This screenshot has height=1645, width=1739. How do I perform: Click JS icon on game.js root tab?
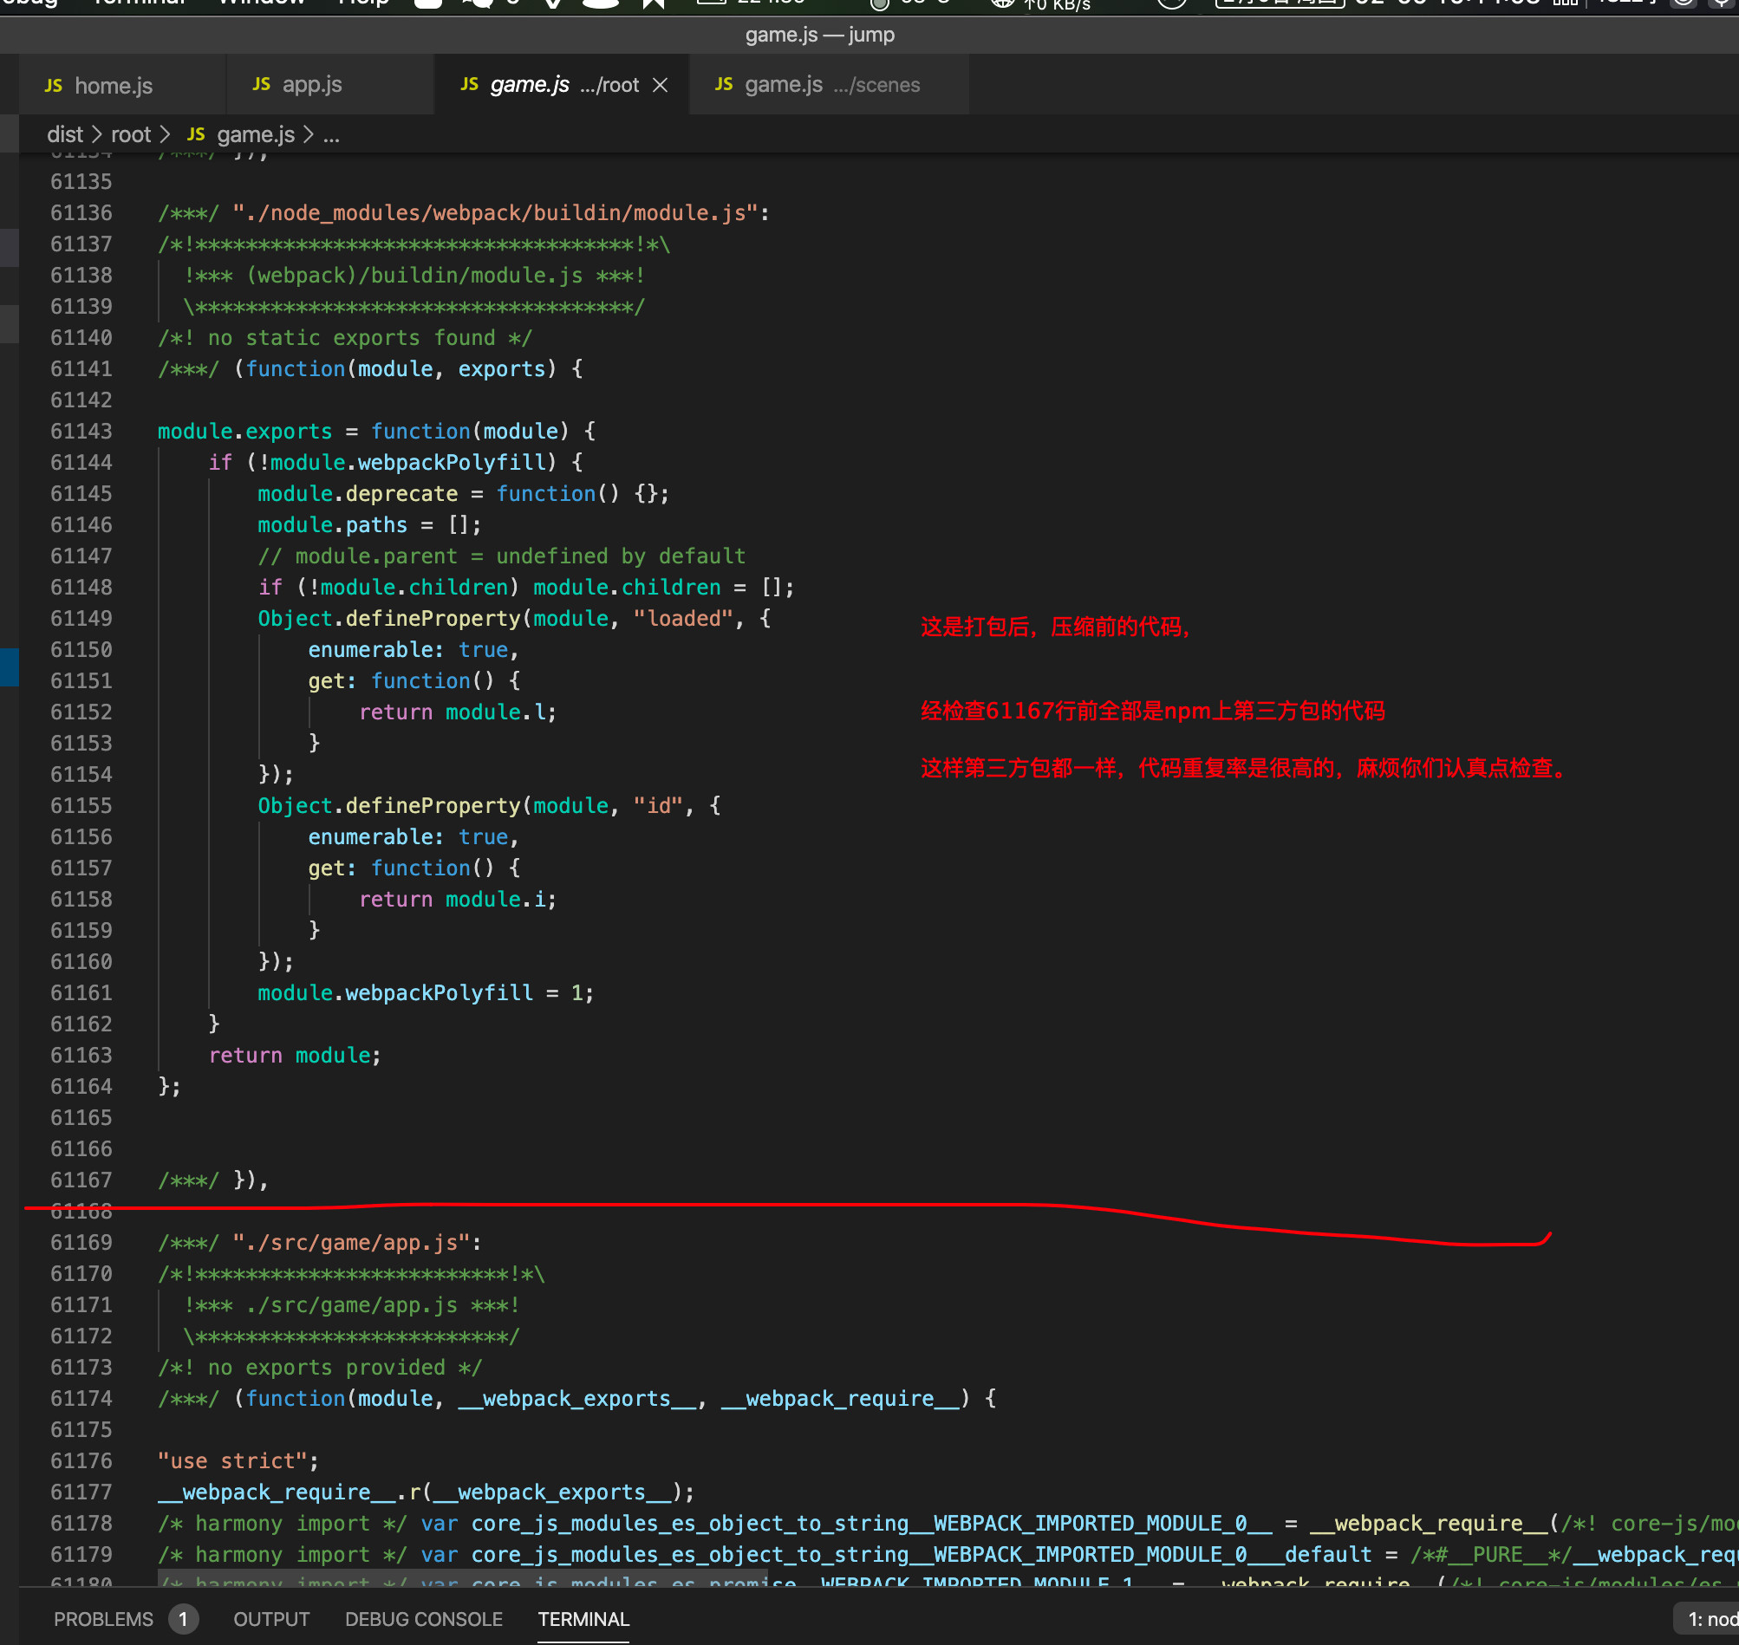[469, 84]
